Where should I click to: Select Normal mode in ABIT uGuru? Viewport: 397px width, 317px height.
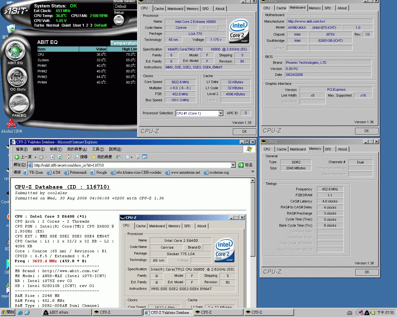pos(52,25)
